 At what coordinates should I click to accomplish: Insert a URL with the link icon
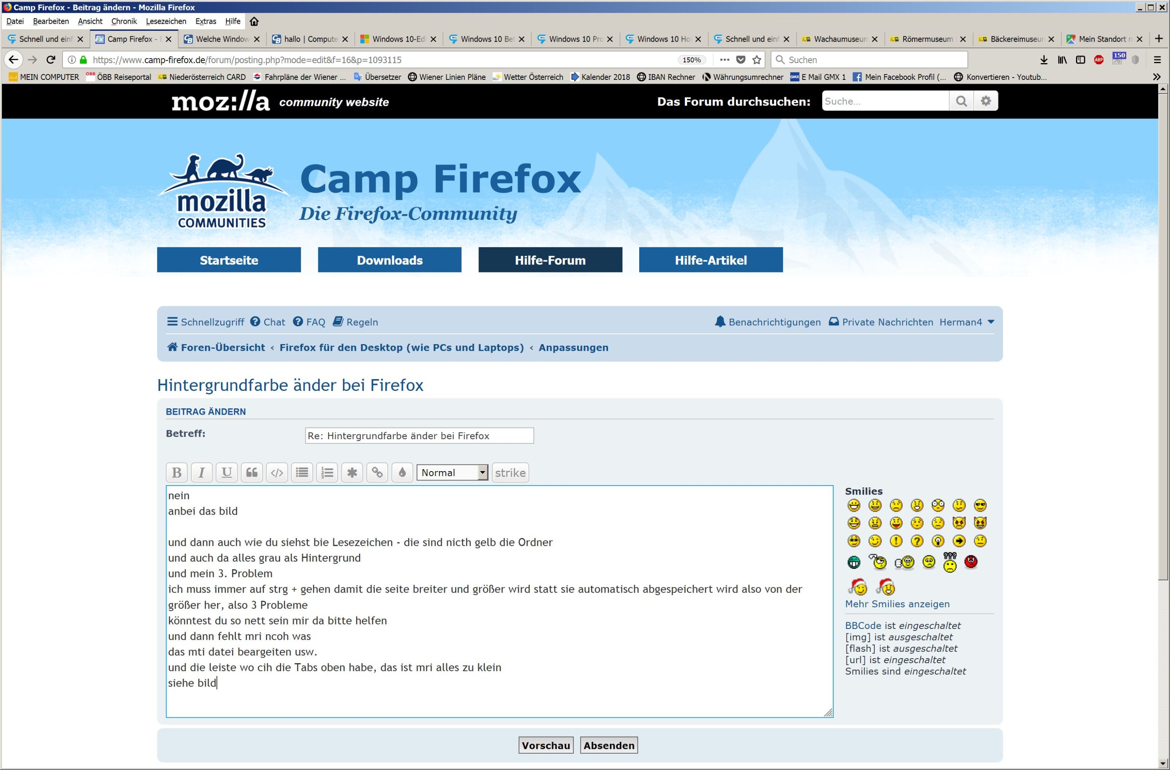coord(377,472)
